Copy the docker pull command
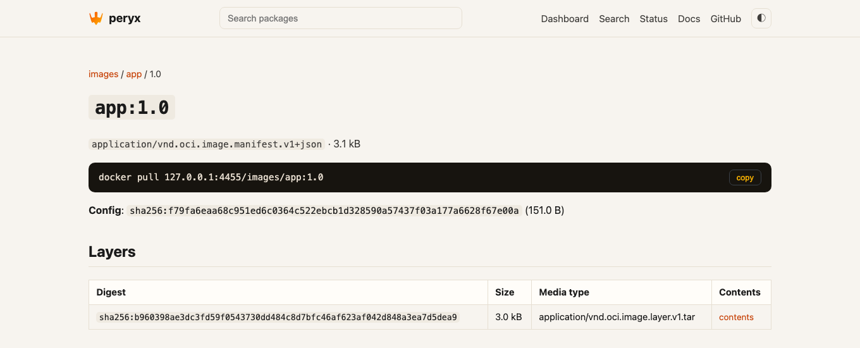 click(x=745, y=178)
